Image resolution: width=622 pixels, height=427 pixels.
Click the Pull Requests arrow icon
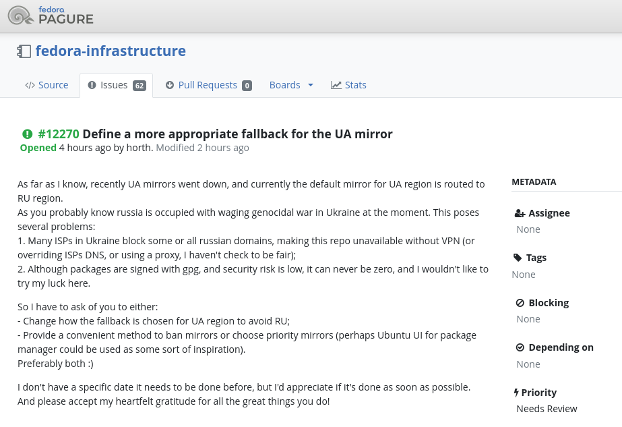pos(170,85)
